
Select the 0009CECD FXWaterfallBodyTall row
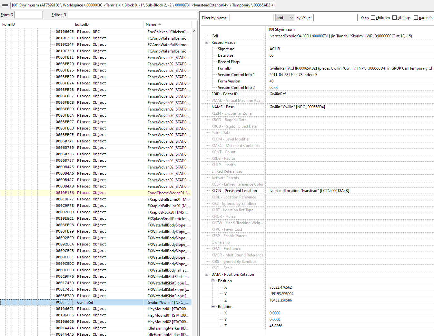pyautogui.click(x=96, y=270)
